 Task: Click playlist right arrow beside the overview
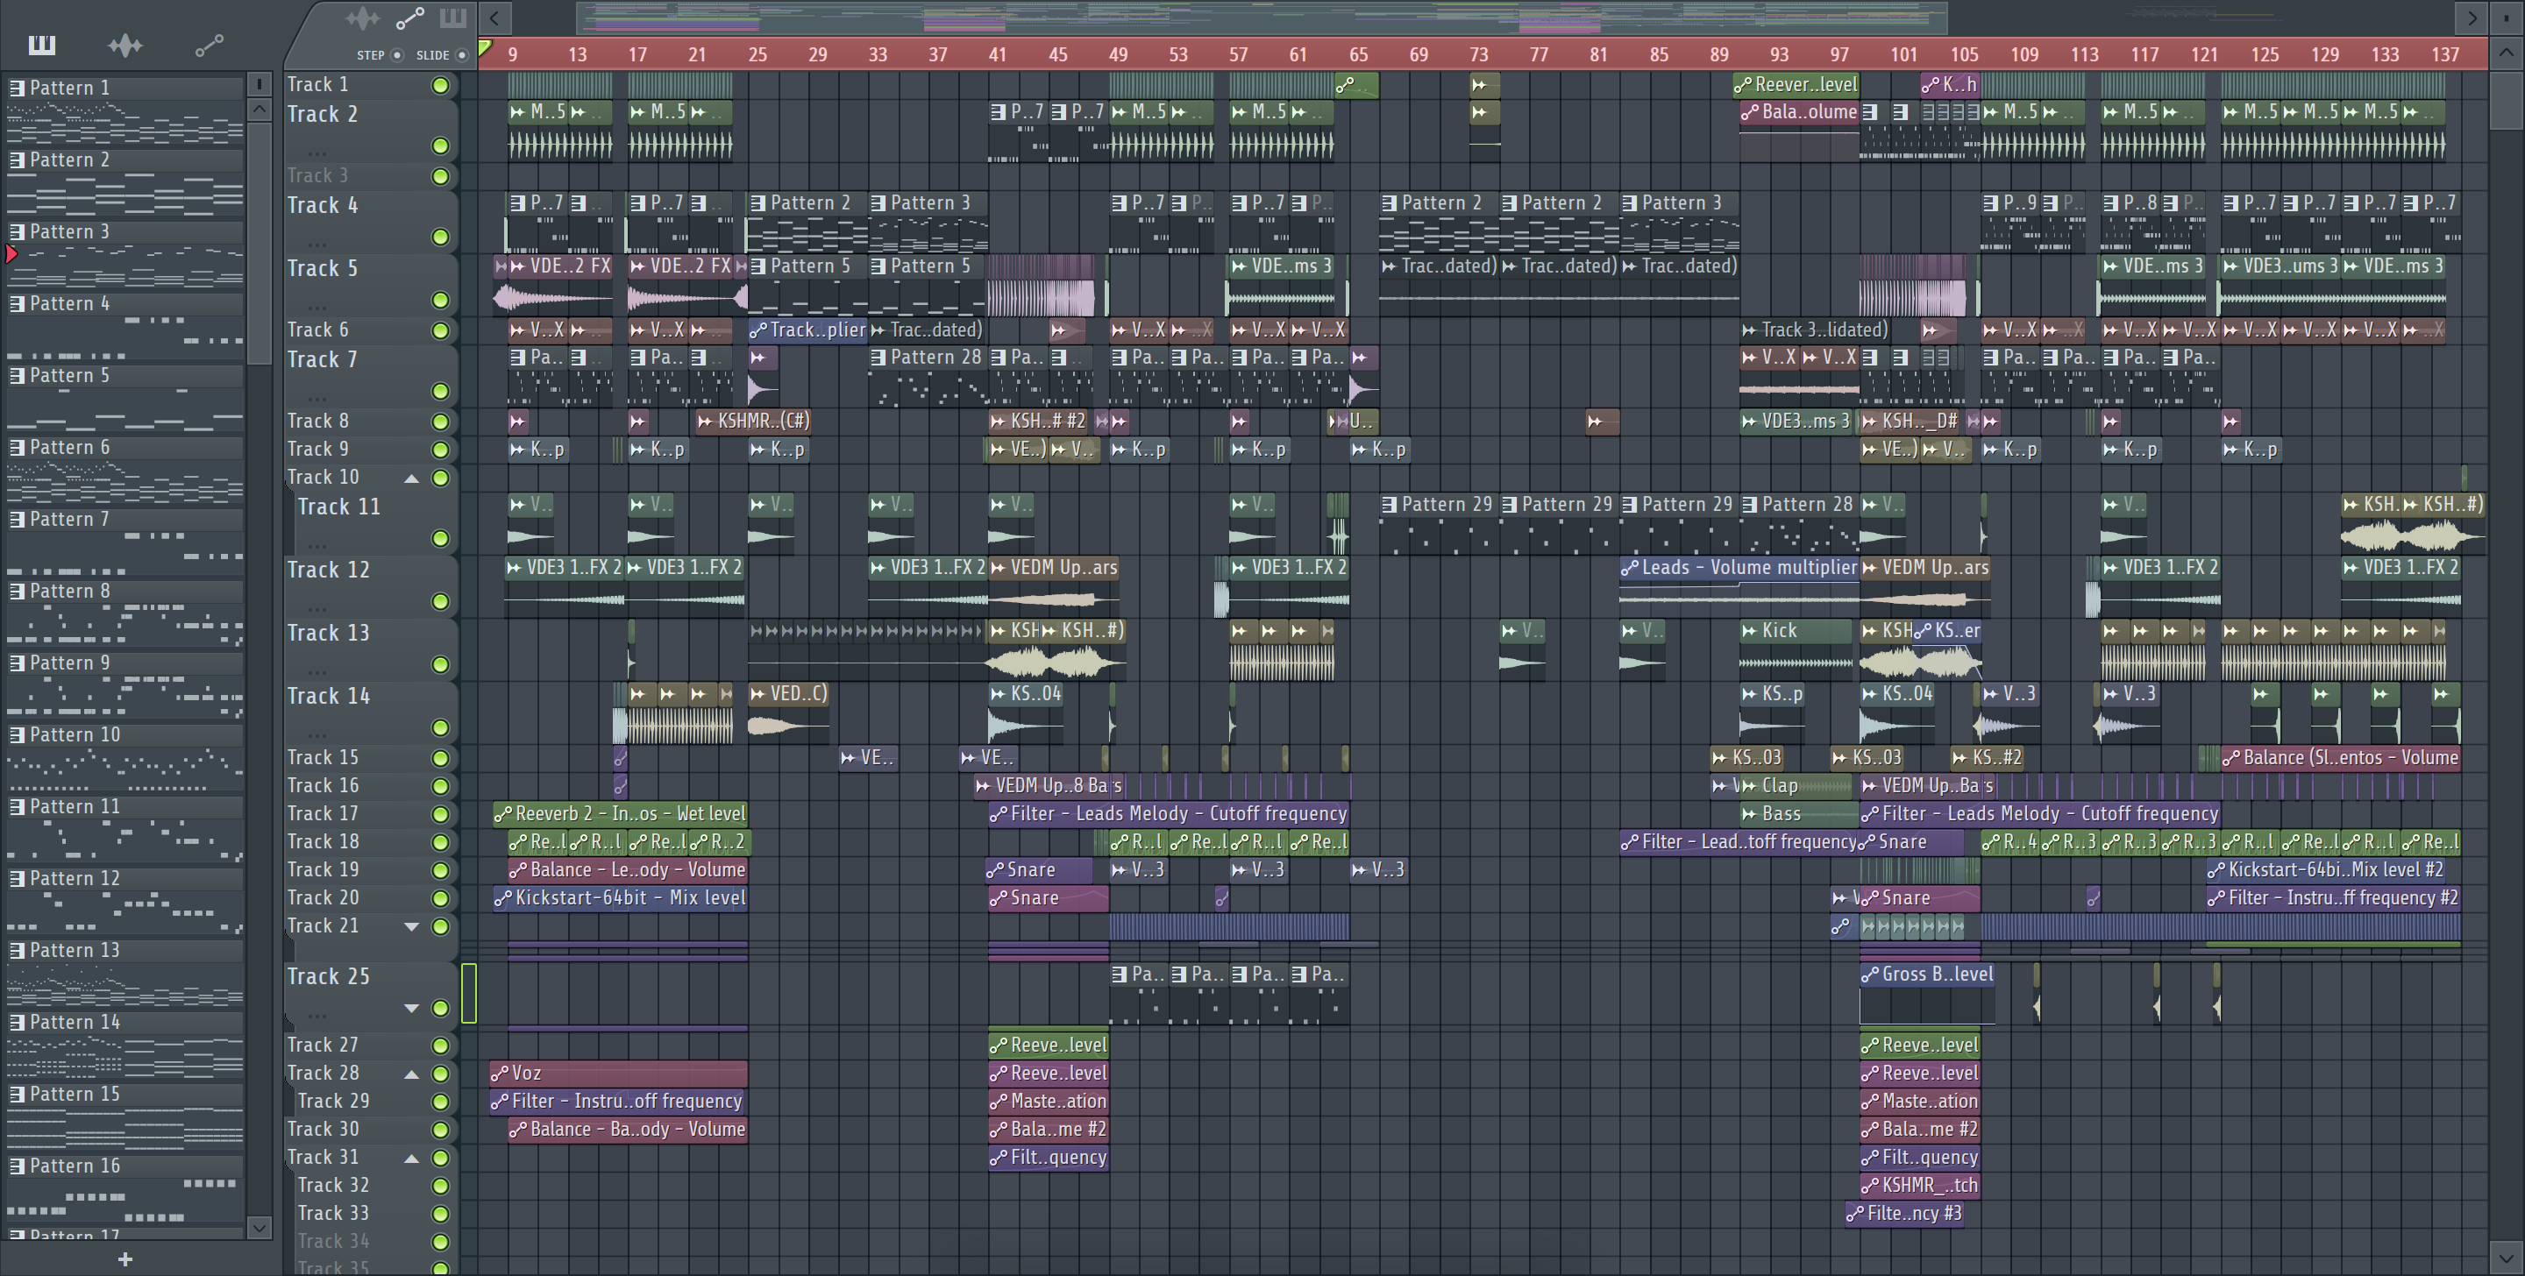[2472, 18]
